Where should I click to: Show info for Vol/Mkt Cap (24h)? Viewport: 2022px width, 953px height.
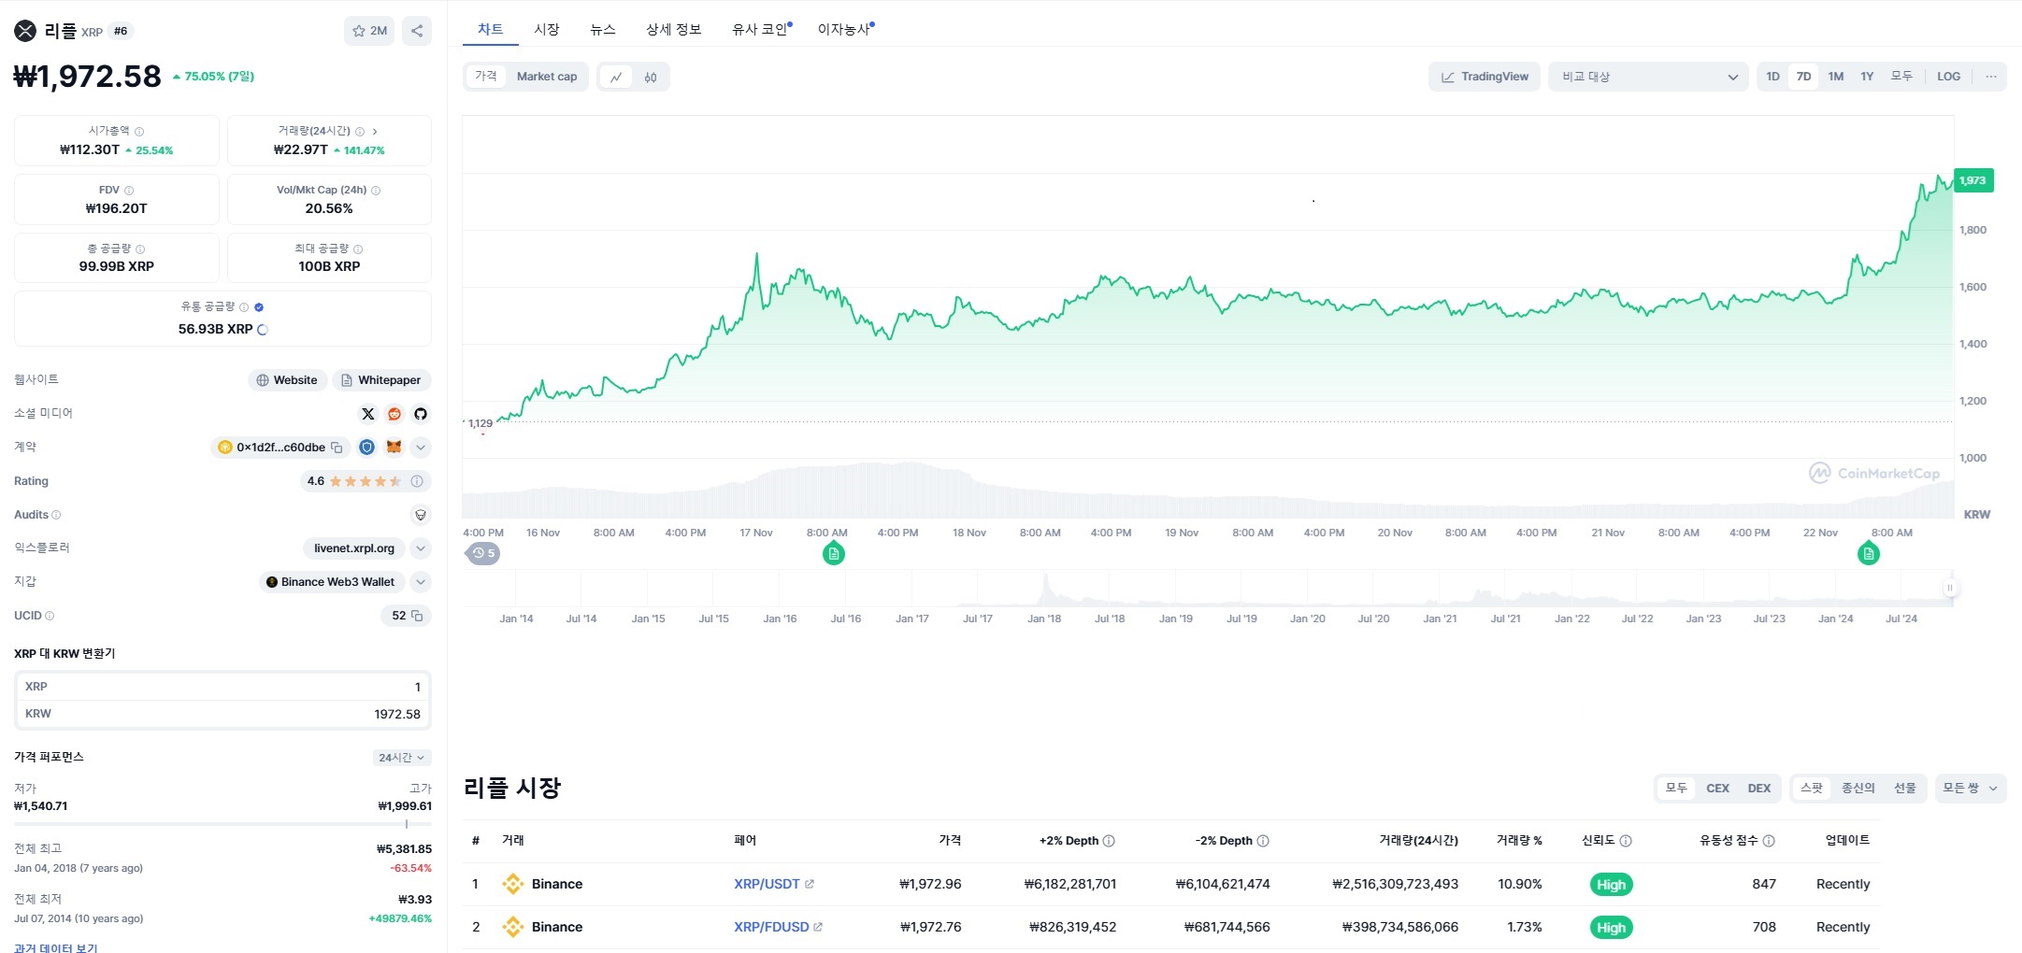coord(376,191)
